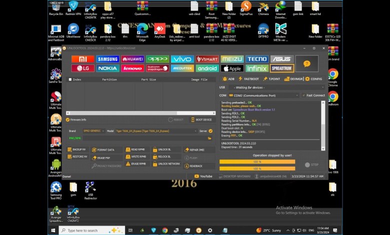The image size is (390, 235).
Task: Open the AnyDesk desktop shortcut
Action: pos(159,31)
